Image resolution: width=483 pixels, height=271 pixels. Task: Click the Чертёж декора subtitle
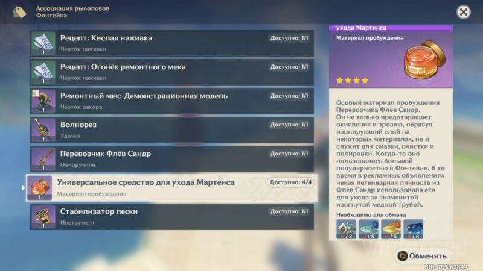click(81, 107)
